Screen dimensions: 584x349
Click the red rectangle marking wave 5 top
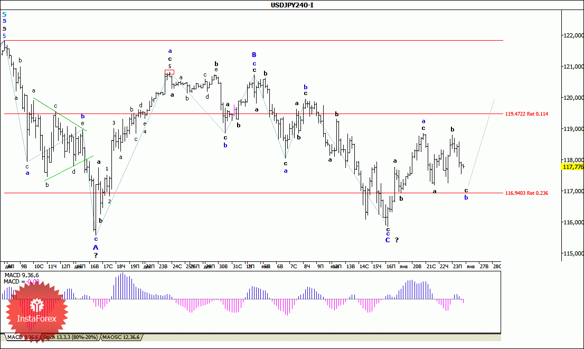(169, 72)
